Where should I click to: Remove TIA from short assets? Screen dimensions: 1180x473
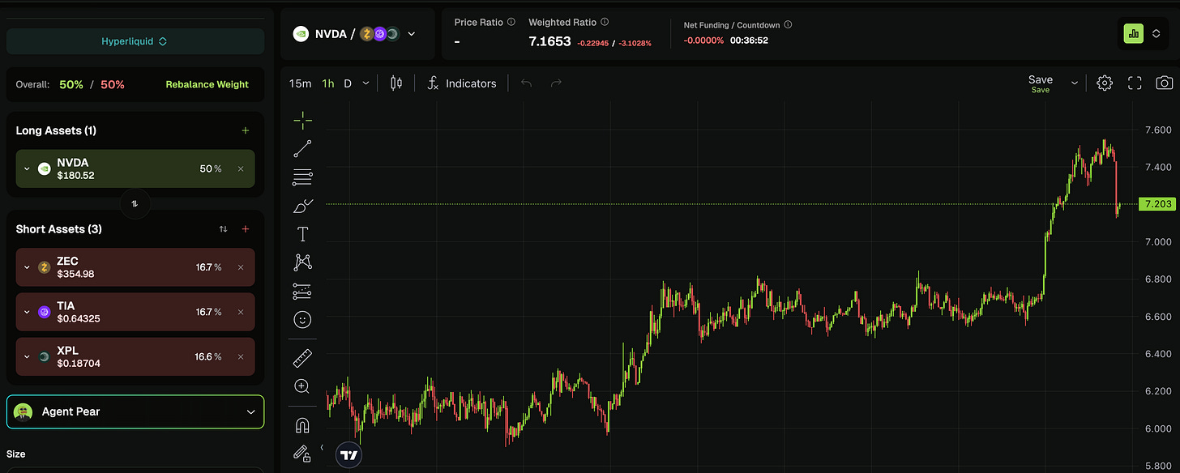(241, 312)
